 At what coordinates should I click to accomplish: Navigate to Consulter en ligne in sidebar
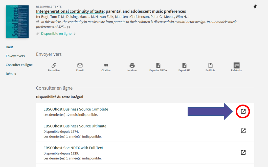tap(19, 65)
